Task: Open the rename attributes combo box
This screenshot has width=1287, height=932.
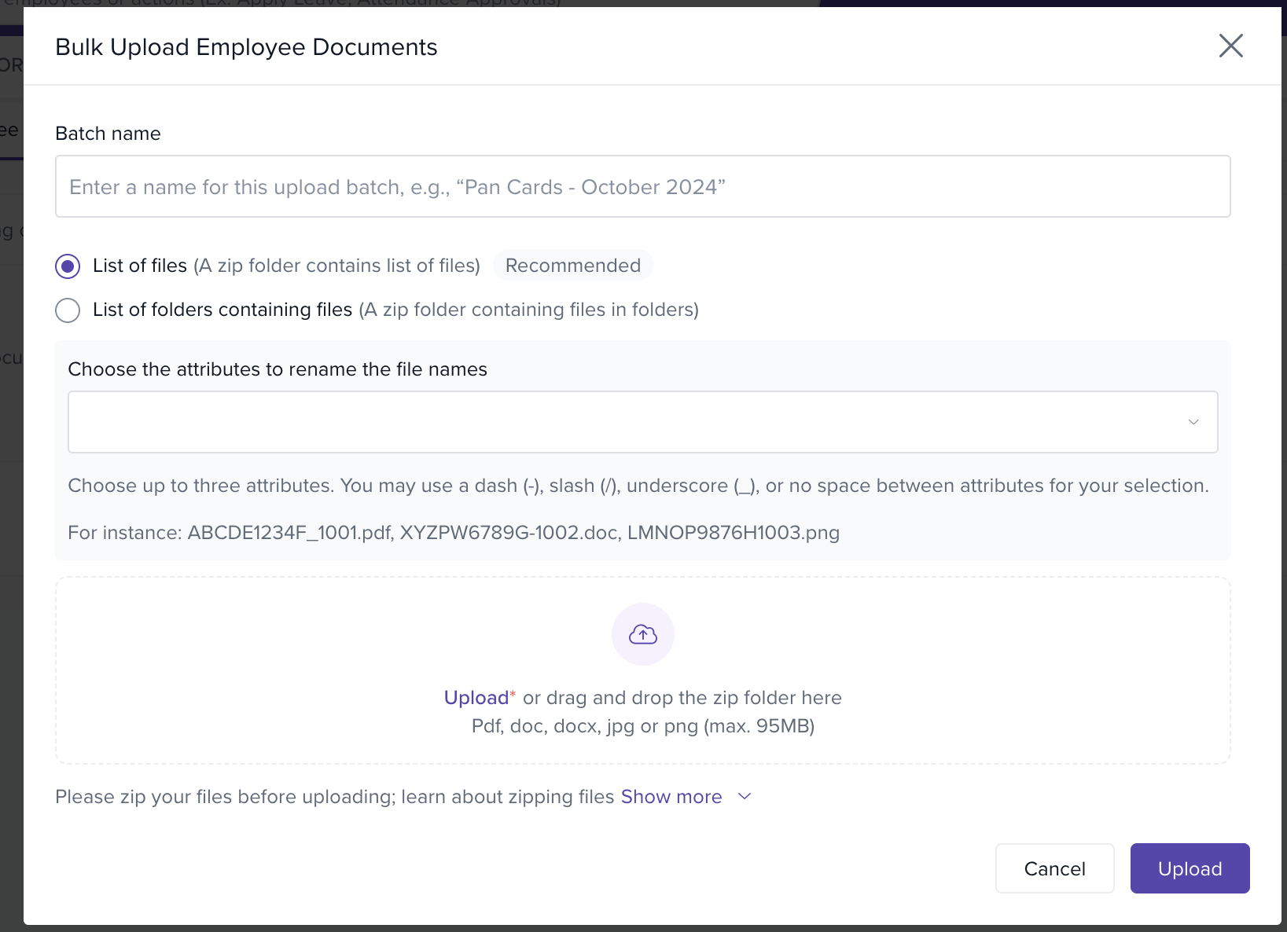Action: [x=629, y=422]
